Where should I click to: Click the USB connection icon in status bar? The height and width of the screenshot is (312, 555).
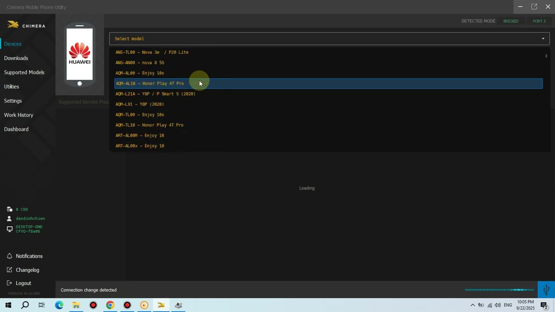(x=546, y=289)
